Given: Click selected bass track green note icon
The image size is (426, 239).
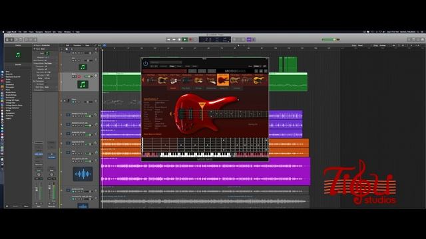Looking at the screenshot, I should 83,84.
